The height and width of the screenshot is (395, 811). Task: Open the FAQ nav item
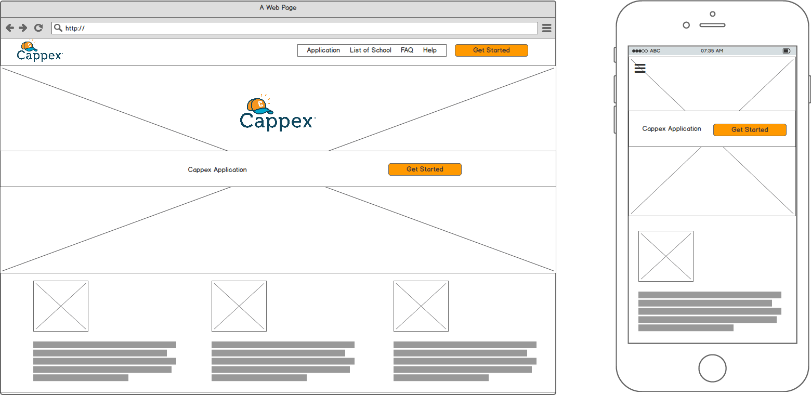pos(407,50)
